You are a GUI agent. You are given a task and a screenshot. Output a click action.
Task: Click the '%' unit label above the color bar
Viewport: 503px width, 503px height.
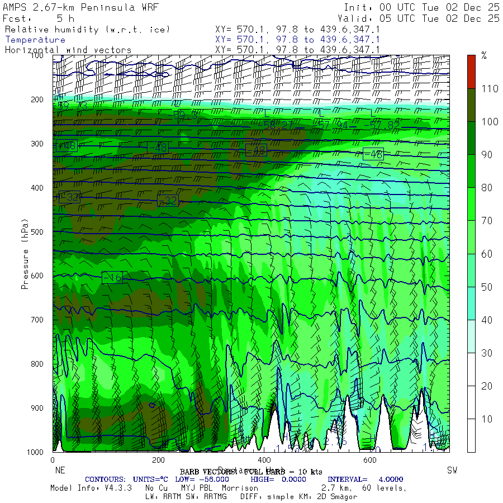coord(484,56)
